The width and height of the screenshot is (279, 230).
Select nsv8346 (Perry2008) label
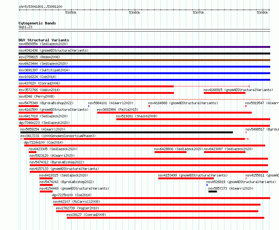point(37,96)
